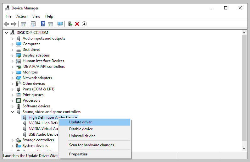This screenshot has height=162, width=250.
Task: Click the Storage controllers icon
Action: coord(19,140)
